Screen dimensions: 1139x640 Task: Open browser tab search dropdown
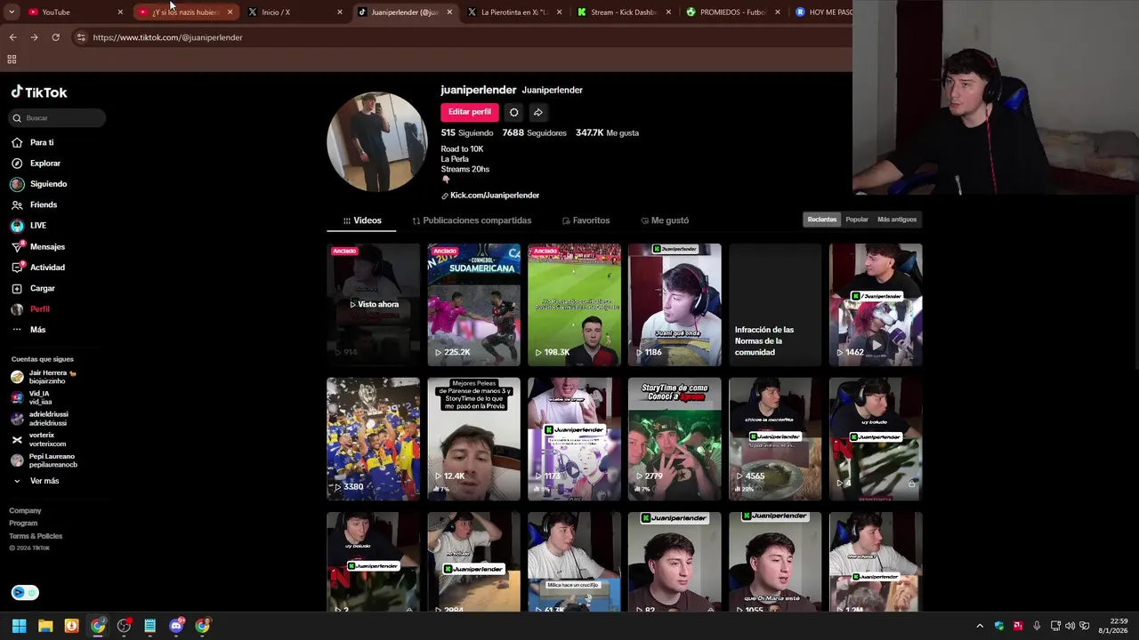point(11,12)
